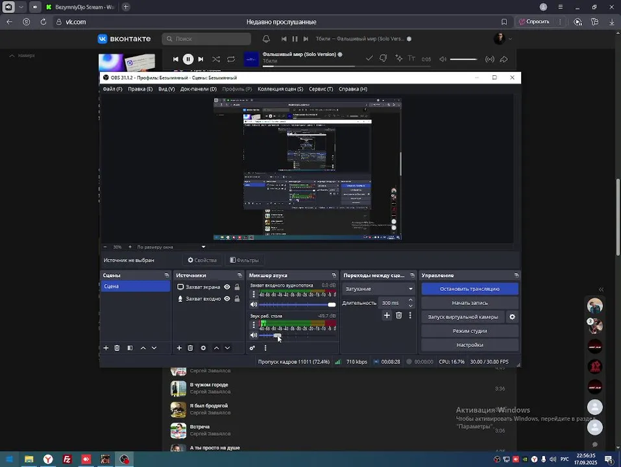The image size is (621, 467).
Task: Toggle visibility of Захват экрана source
Action: pyautogui.click(x=227, y=287)
